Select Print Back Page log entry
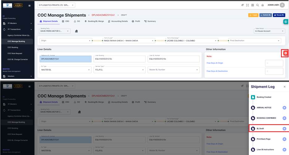 (x=263, y=139)
